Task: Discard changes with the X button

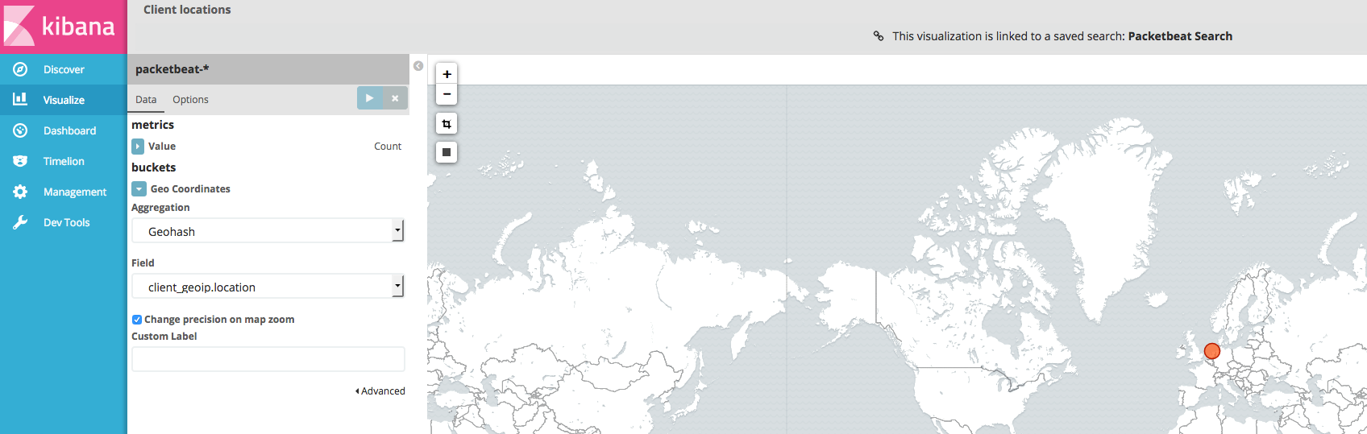Action: point(395,98)
